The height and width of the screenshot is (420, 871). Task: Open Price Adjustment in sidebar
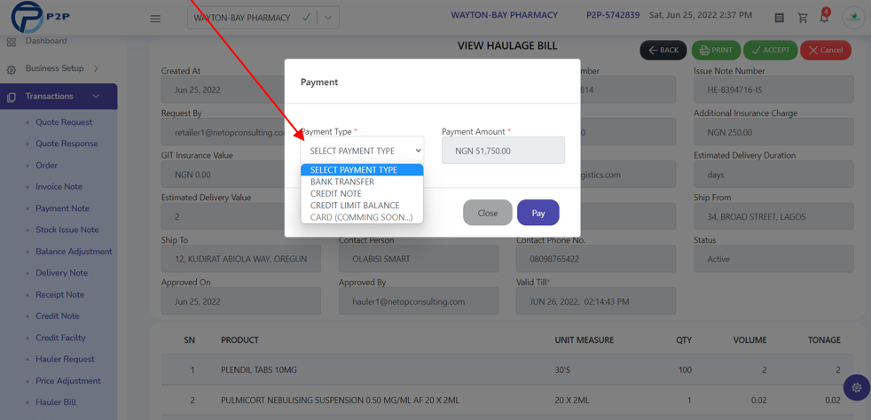pyautogui.click(x=68, y=381)
